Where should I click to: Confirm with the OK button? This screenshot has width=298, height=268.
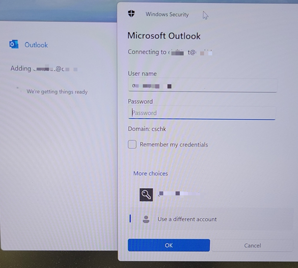pos(169,245)
